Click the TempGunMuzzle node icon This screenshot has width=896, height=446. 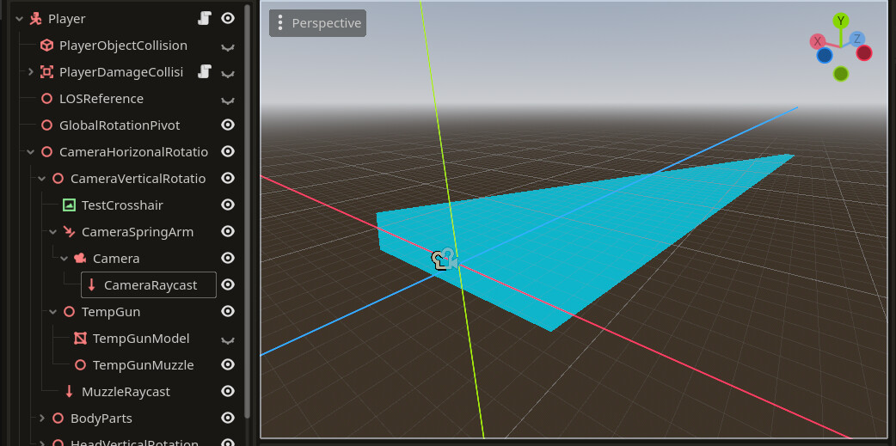click(80, 365)
